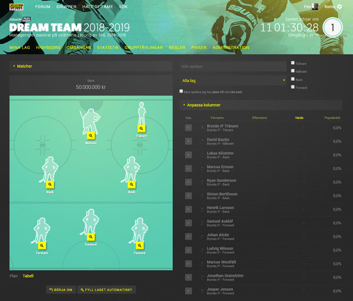Viewport: 353px width, 301px height.
Task: Click the right Back position magnifier
Action: tap(131, 184)
